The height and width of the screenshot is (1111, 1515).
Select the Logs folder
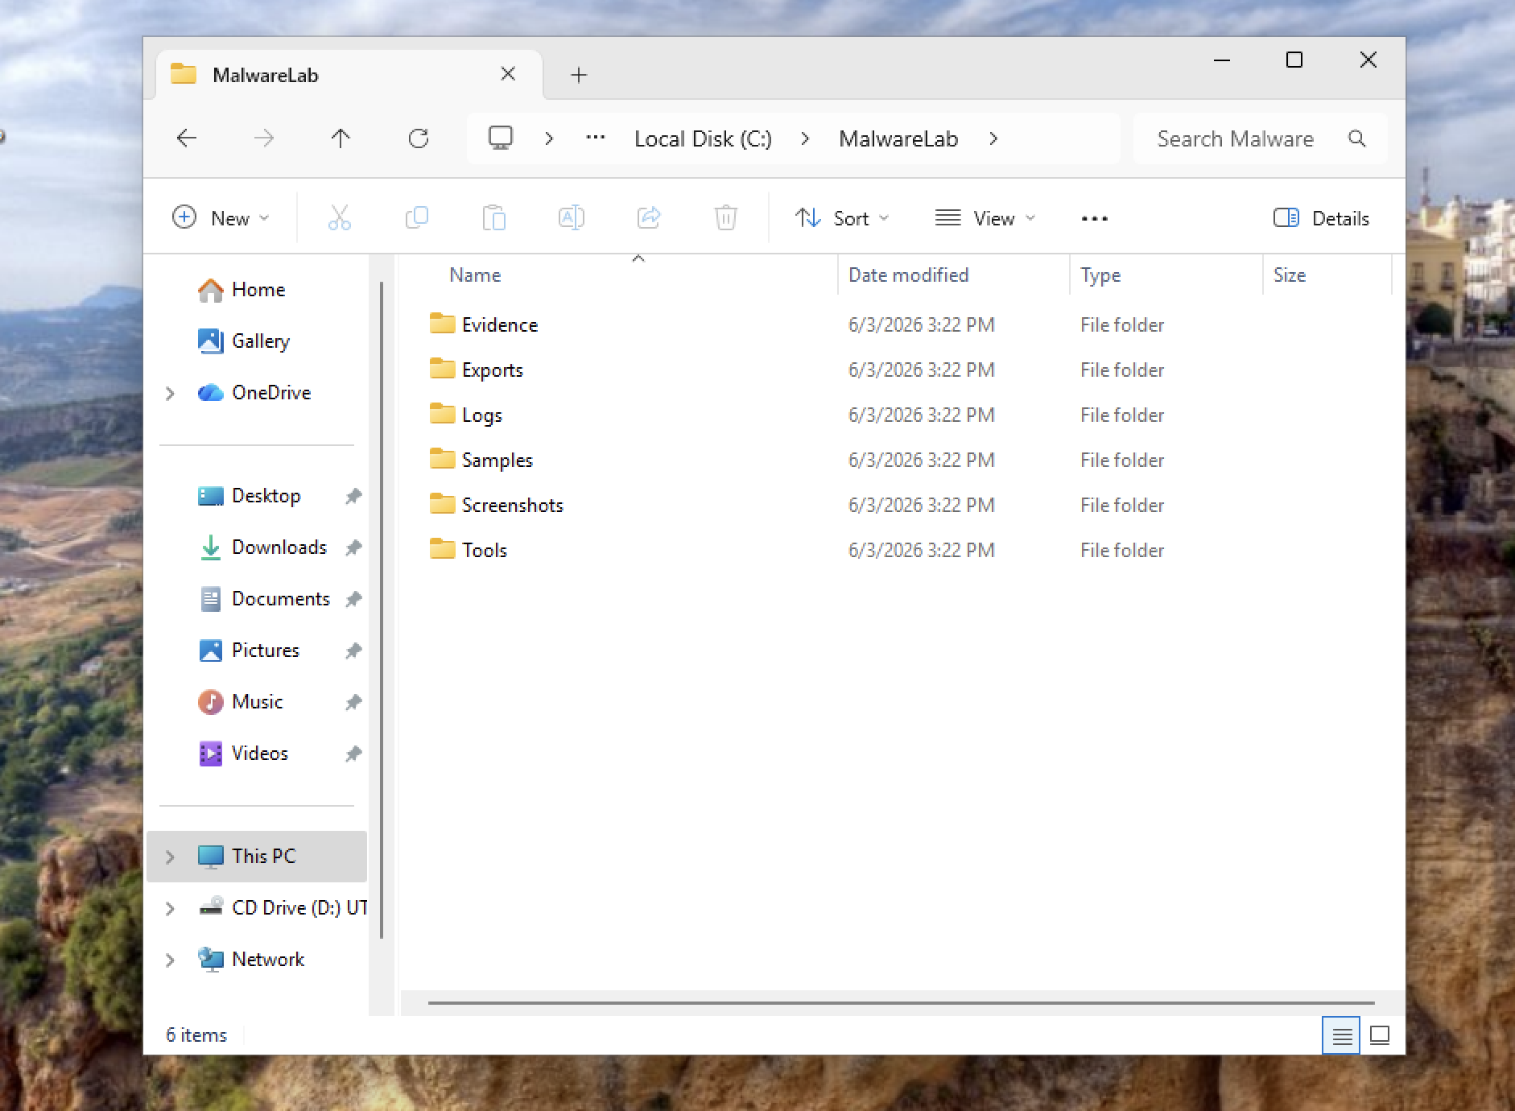(x=465, y=415)
